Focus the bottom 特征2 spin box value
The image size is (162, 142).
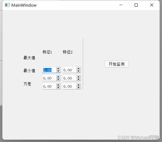70,86
